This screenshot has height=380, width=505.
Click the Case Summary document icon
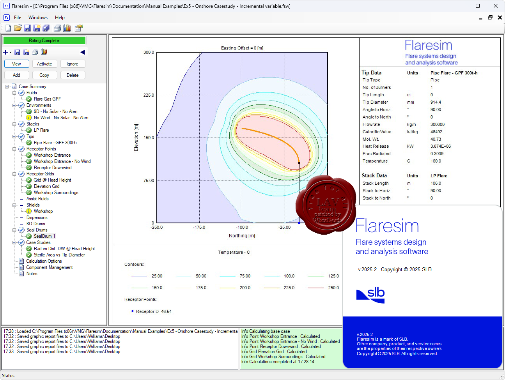click(14, 87)
